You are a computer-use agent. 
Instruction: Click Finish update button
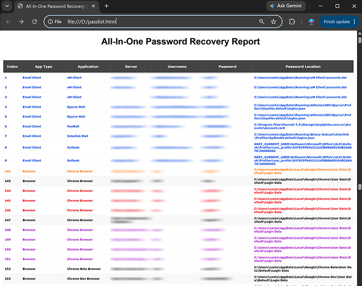[x=337, y=22]
